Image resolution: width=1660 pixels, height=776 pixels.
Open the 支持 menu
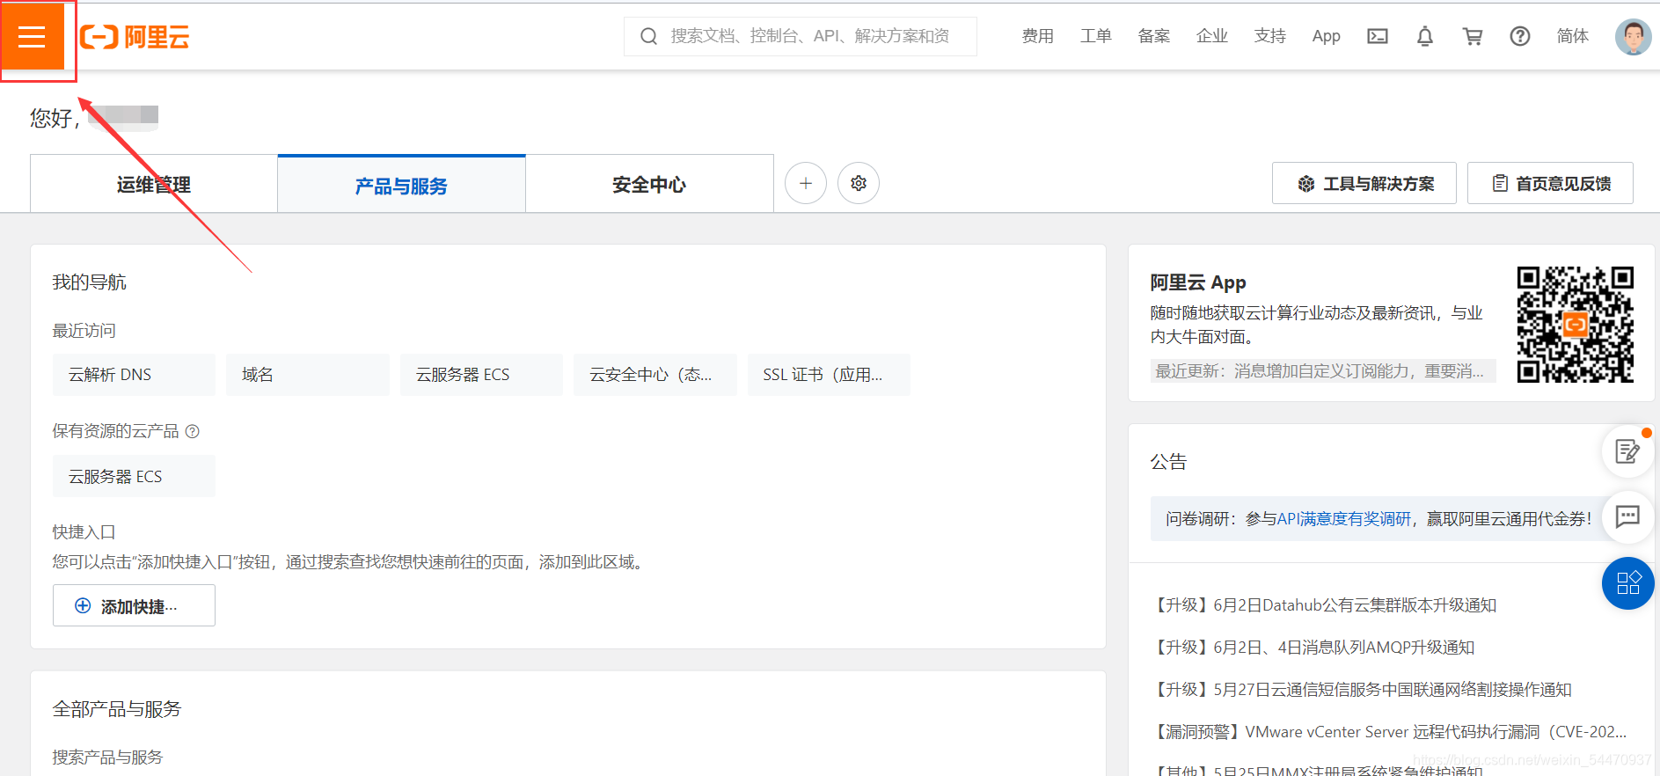point(1270,36)
